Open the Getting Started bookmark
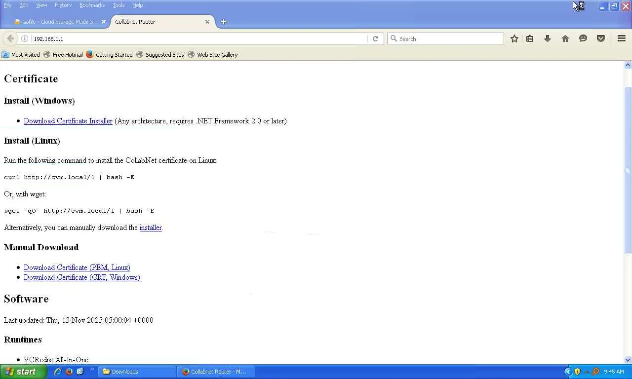632x379 pixels. [x=109, y=55]
